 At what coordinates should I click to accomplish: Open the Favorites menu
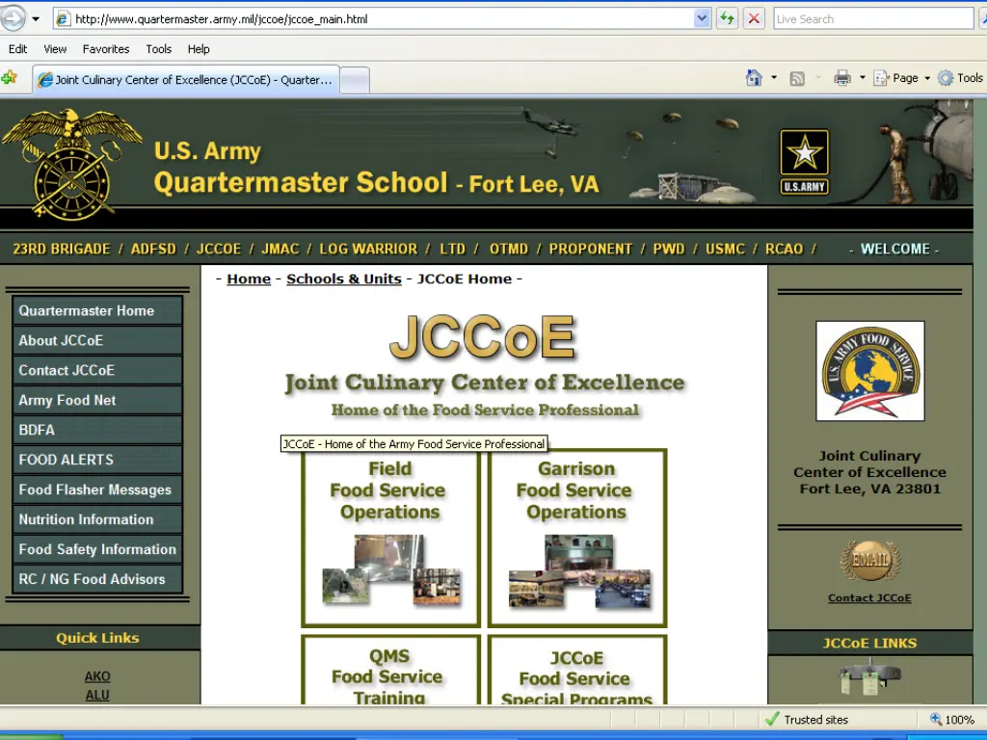click(106, 49)
